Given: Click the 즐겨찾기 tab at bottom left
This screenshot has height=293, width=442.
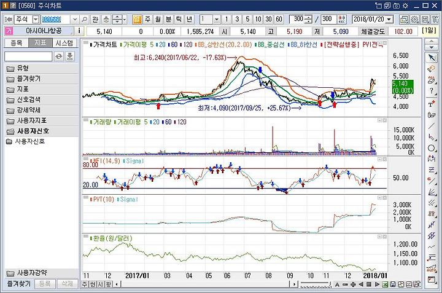Looking at the screenshot, I should pyautogui.click(x=18, y=284).
